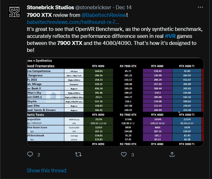Open Stonebrick Studios profile avatar
This screenshot has width=212, height=179.
pyautogui.click(x=14, y=12)
